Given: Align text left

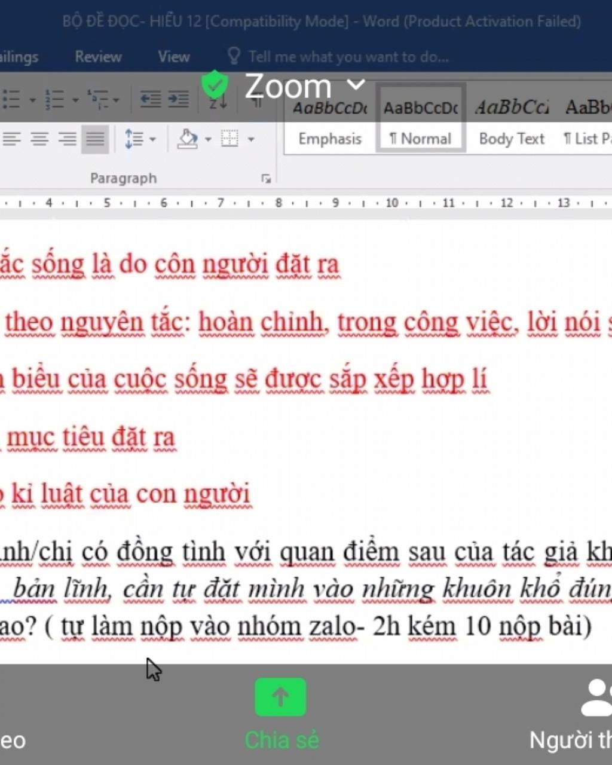Looking at the screenshot, I should click(x=11, y=139).
